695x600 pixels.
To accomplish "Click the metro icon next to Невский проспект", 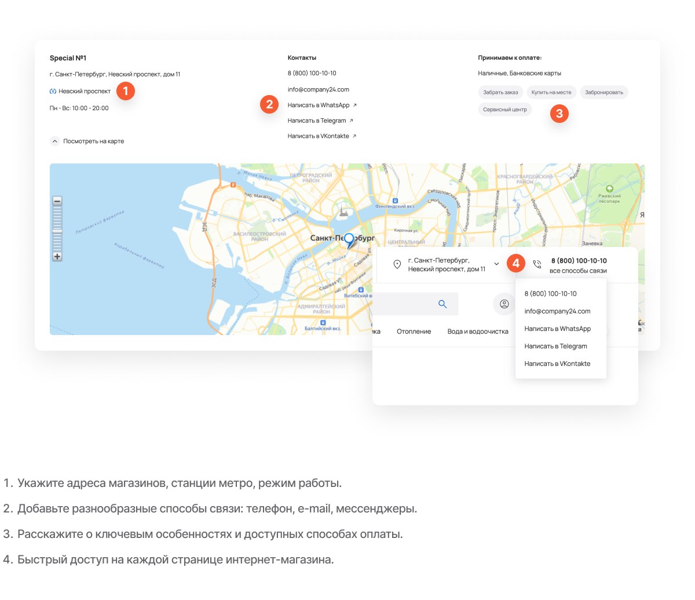I will [x=53, y=92].
